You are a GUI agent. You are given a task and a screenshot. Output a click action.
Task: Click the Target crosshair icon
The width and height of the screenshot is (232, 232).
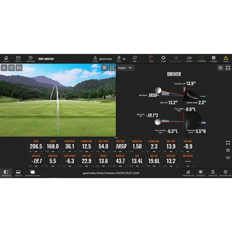point(163,59)
